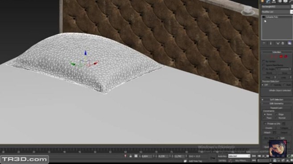Select Preview Selection Off radio
Screen dimensions: 293x164
[263, 85]
